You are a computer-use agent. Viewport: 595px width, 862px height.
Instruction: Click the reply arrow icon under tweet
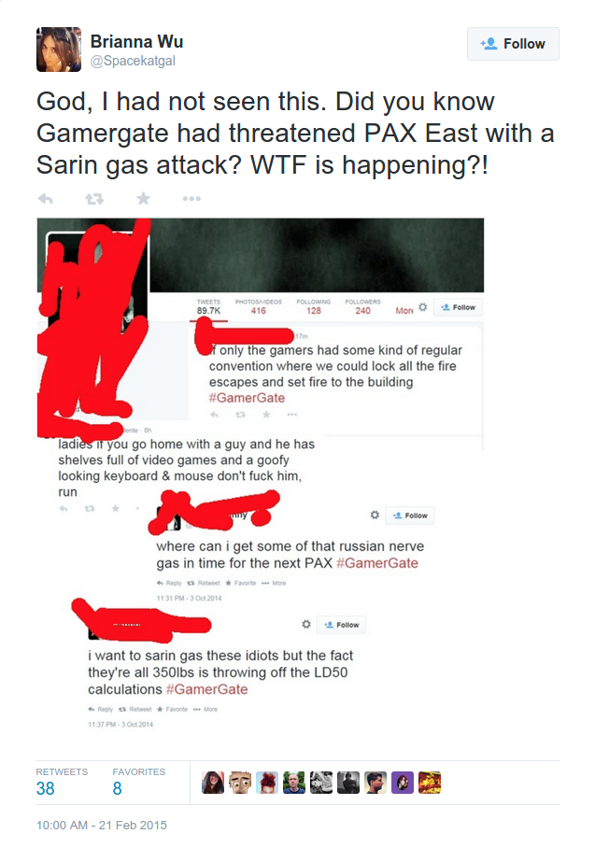(x=46, y=199)
